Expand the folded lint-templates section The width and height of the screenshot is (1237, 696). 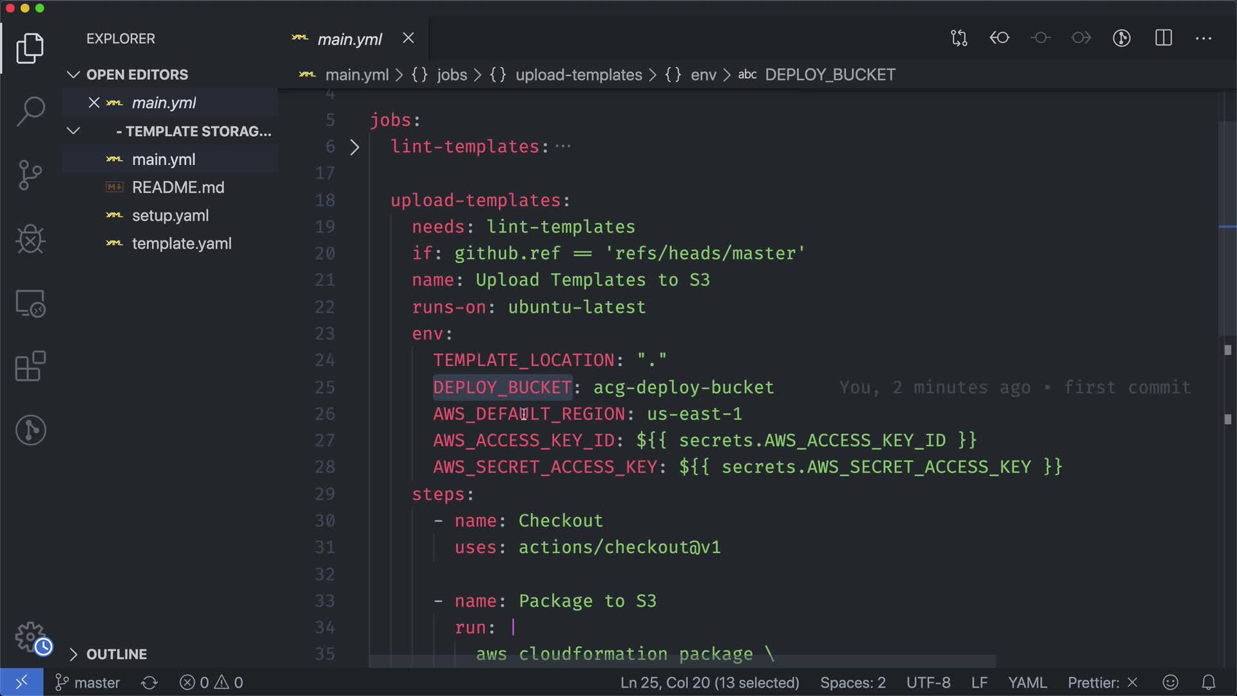354,147
